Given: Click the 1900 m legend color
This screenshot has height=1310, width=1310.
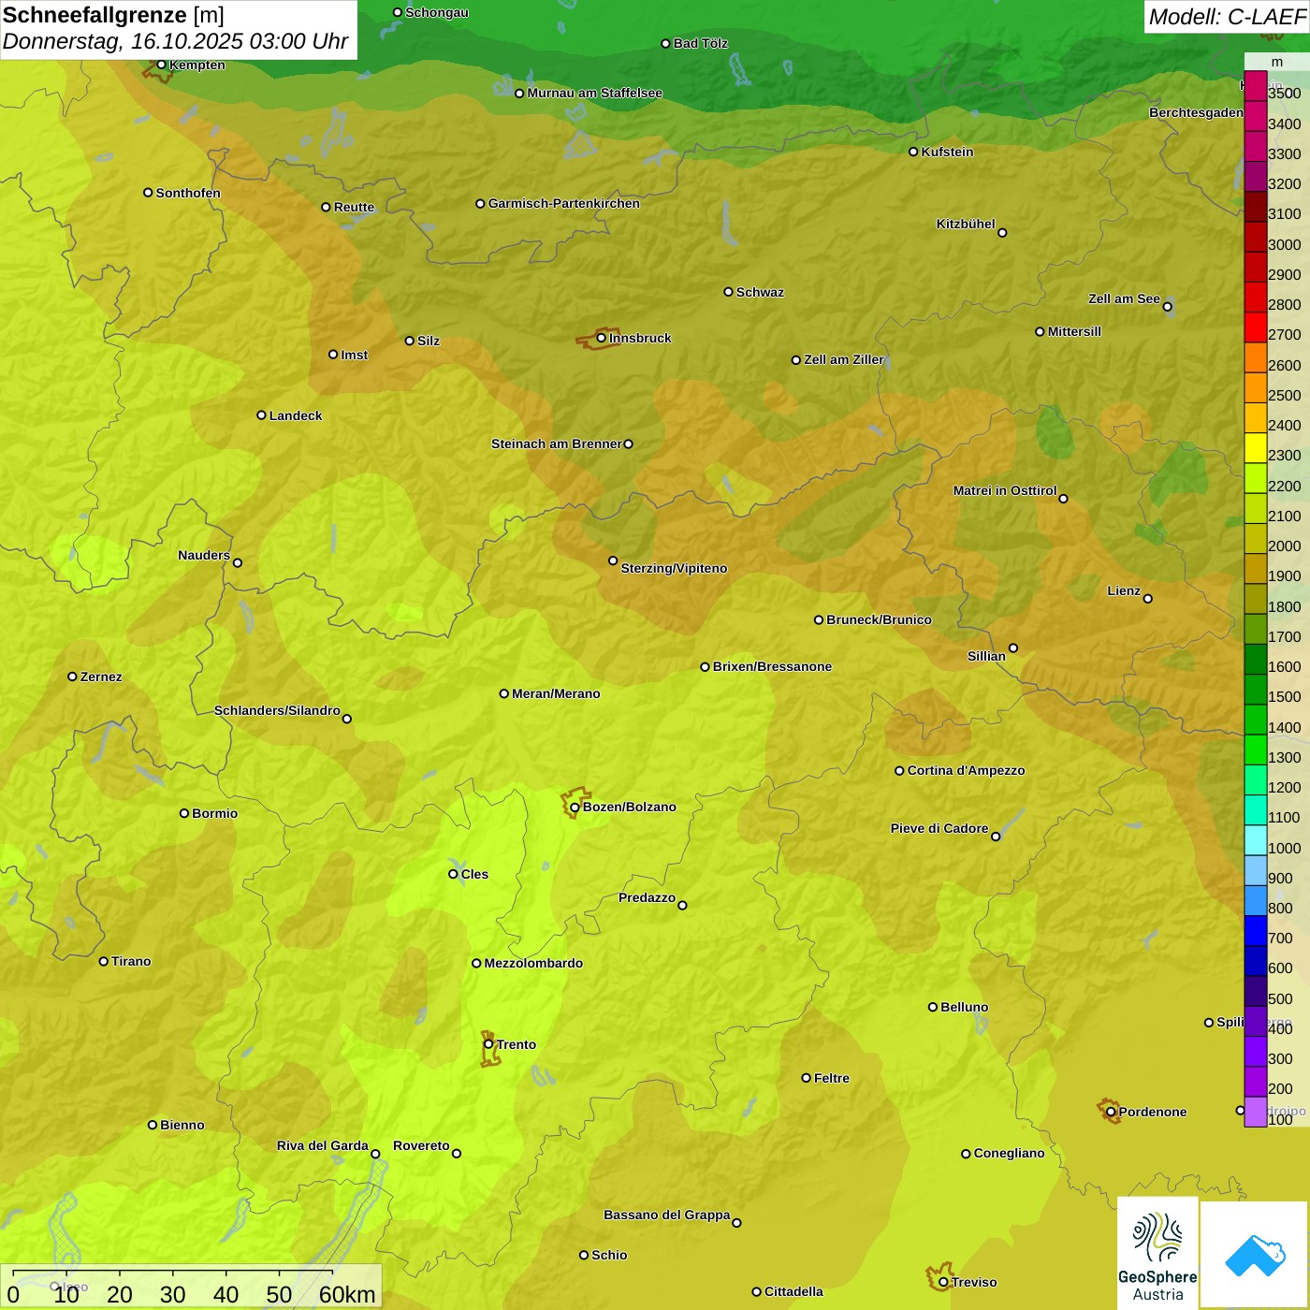Looking at the screenshot, I should tap(1255, 569).
